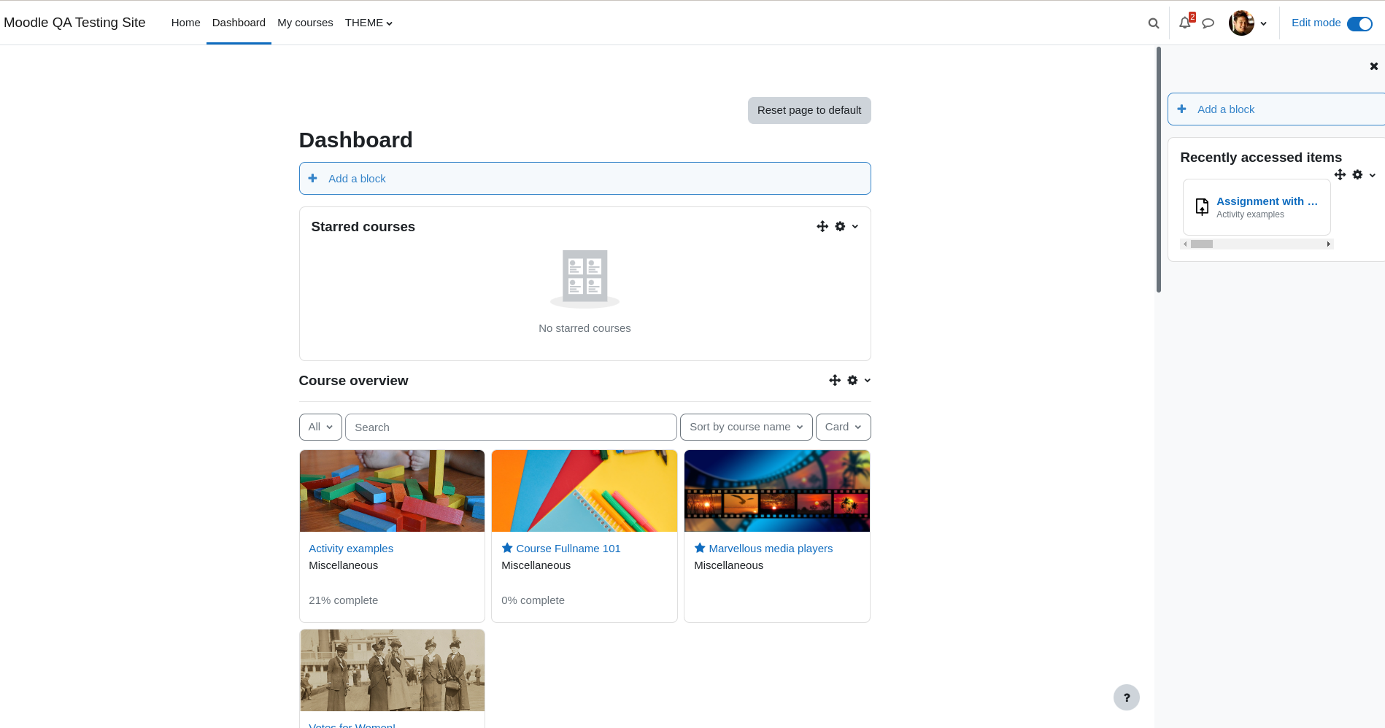Image resolution: width=1385 pixels, height=728 pixels.
Task: Click the 0% complete text
Action: tap(533, 600)
